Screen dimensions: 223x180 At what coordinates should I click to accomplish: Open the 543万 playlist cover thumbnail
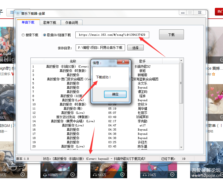click(x=109, y=171)
